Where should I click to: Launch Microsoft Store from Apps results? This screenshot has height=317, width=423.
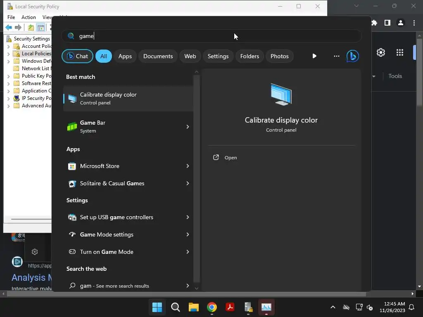click(128, 166)
